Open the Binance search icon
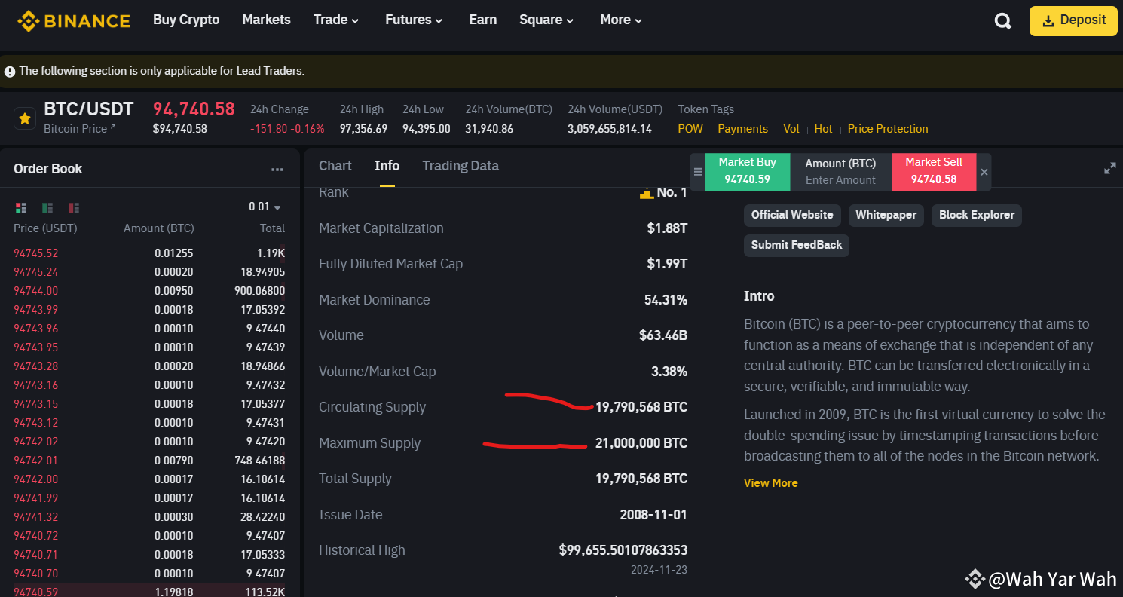 click(x=1002, y=20)
